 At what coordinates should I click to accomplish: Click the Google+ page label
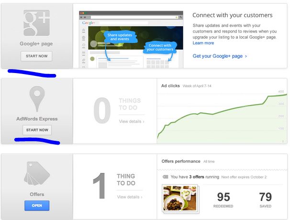(36, 44)
